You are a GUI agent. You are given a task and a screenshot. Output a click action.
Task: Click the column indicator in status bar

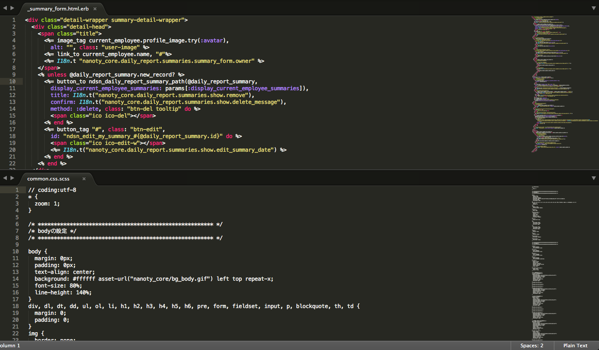10,345
